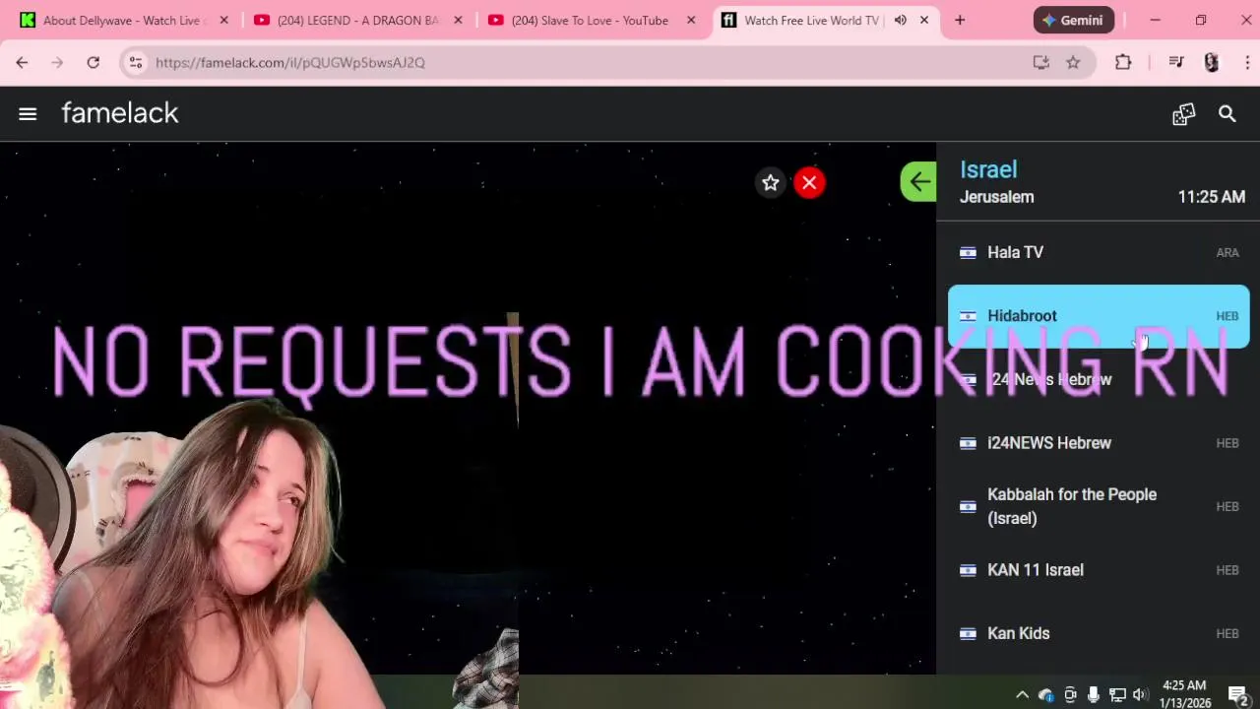Open the Chrome profile avatar
This screenshot has height=709, width=1260.
(1212, 62)
